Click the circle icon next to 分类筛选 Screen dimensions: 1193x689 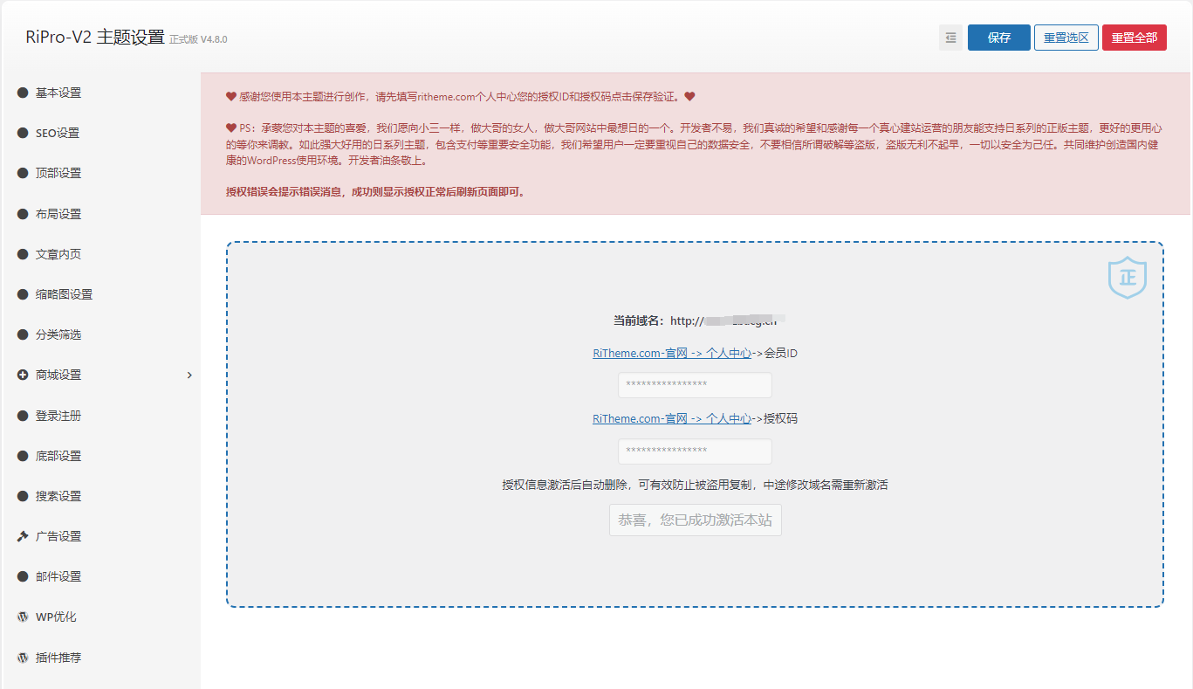click(x=23, y=334)
